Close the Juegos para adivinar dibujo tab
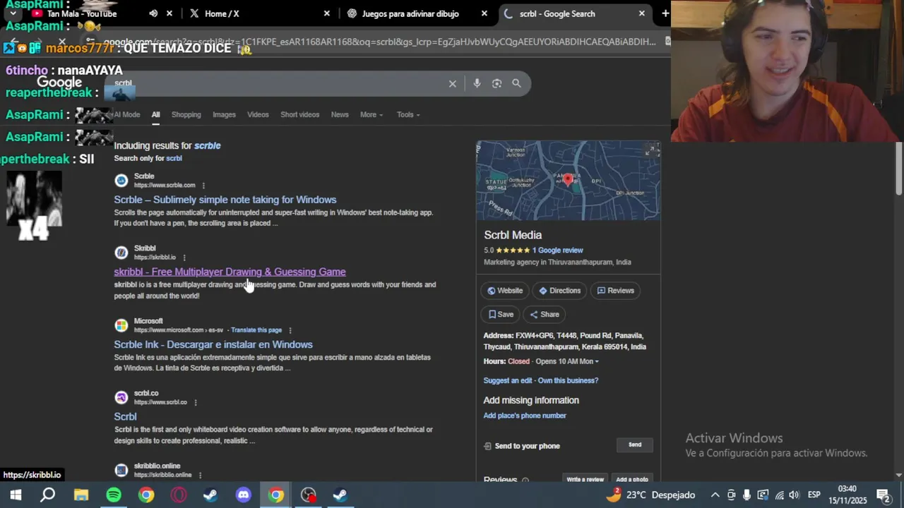Image resolution: width=904 pixels, height=508 pixels. coord(484,13)
